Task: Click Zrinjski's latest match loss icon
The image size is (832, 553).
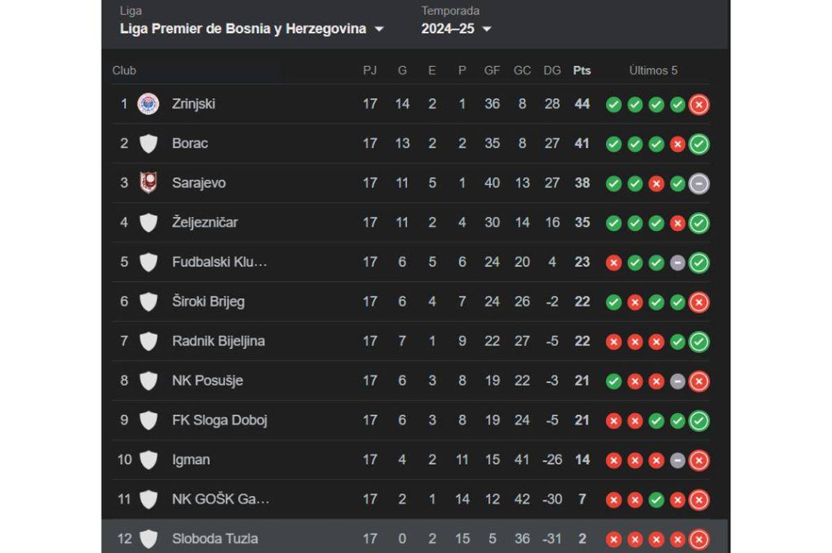Action: point(699,105)
